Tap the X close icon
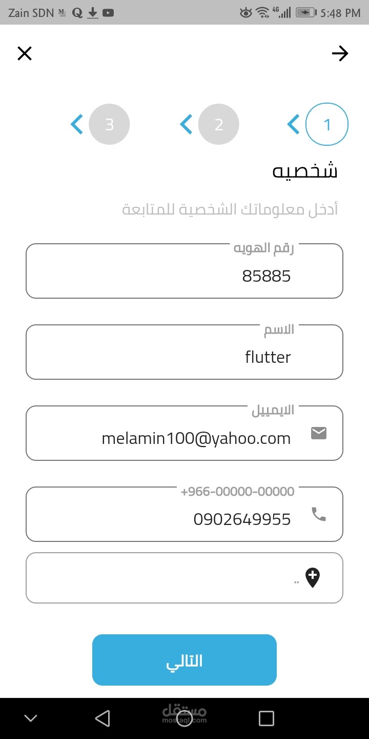This screenshot has height=739, width=369. [25, 53]
